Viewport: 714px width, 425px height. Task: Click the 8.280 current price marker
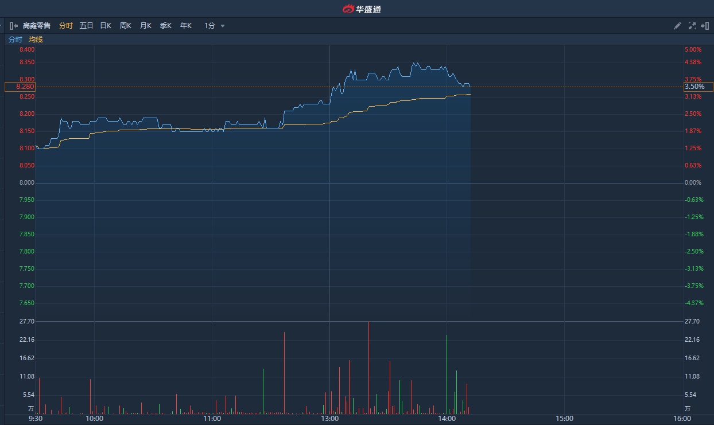pos(20,87)
